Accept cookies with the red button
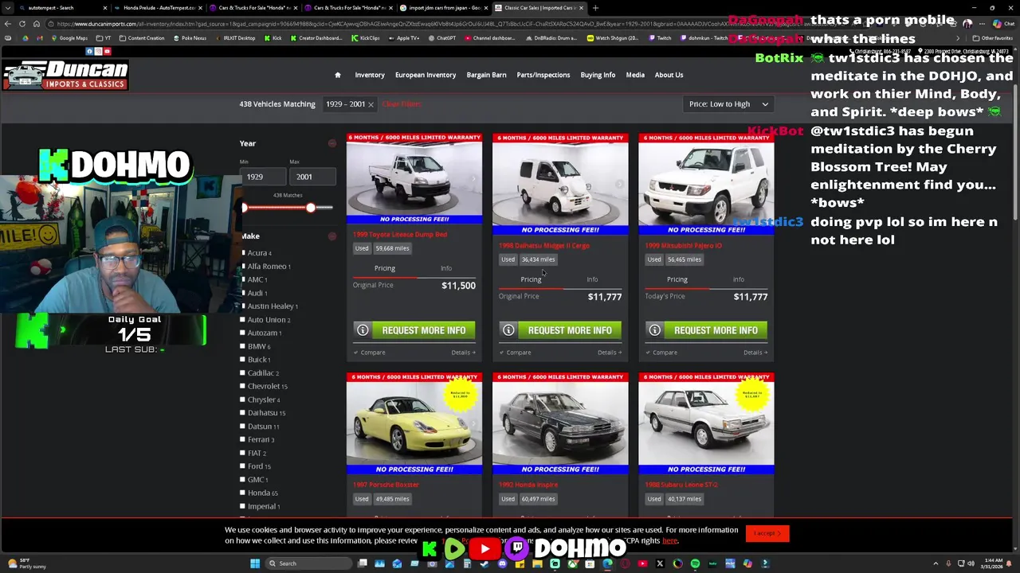The image size is (1020, 573). point(767,533)
